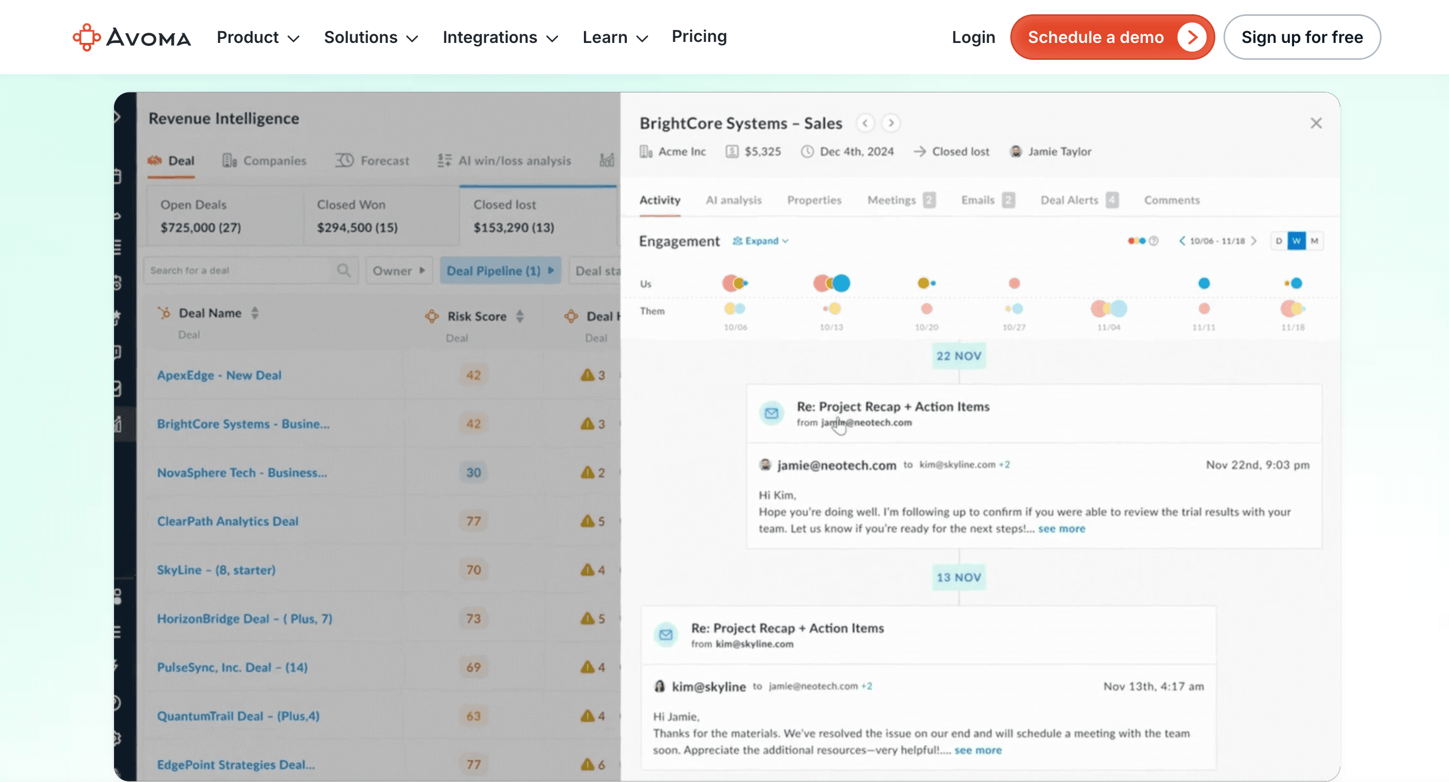Open BrightCore Systems - Busine... deal
Viewport: 1449px width, 782px height.
pos(243,424)
